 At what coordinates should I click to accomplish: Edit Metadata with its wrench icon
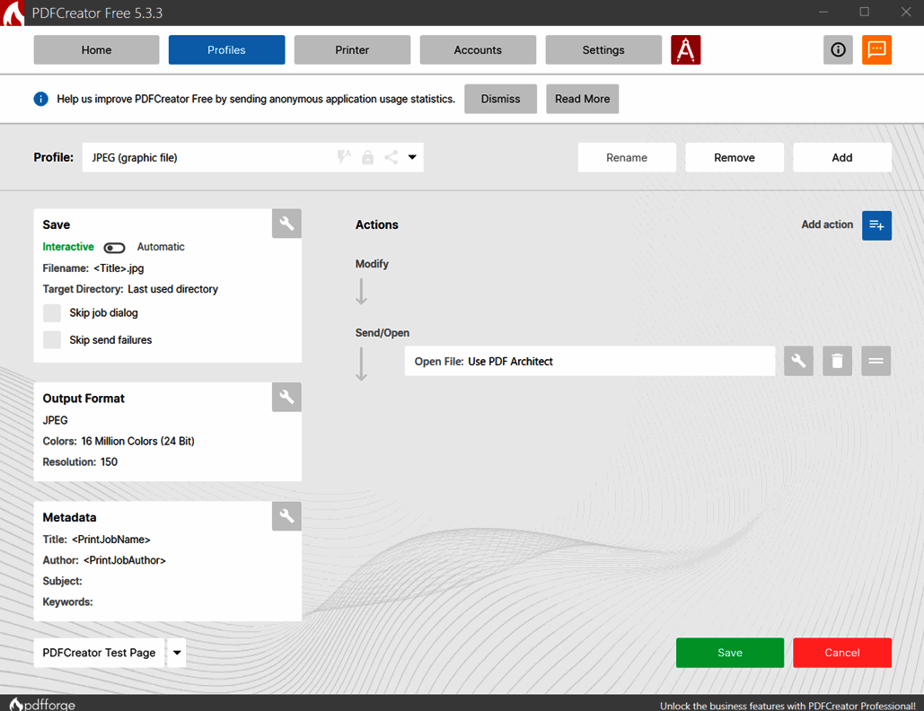coord(287,516)
